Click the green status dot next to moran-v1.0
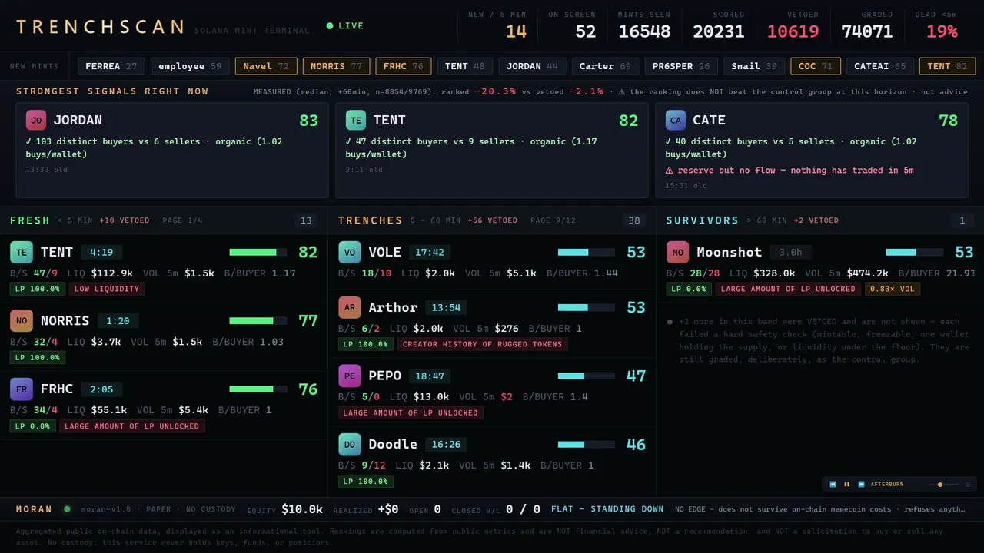This screenshot has height=553, width=984. click(67, 508)
